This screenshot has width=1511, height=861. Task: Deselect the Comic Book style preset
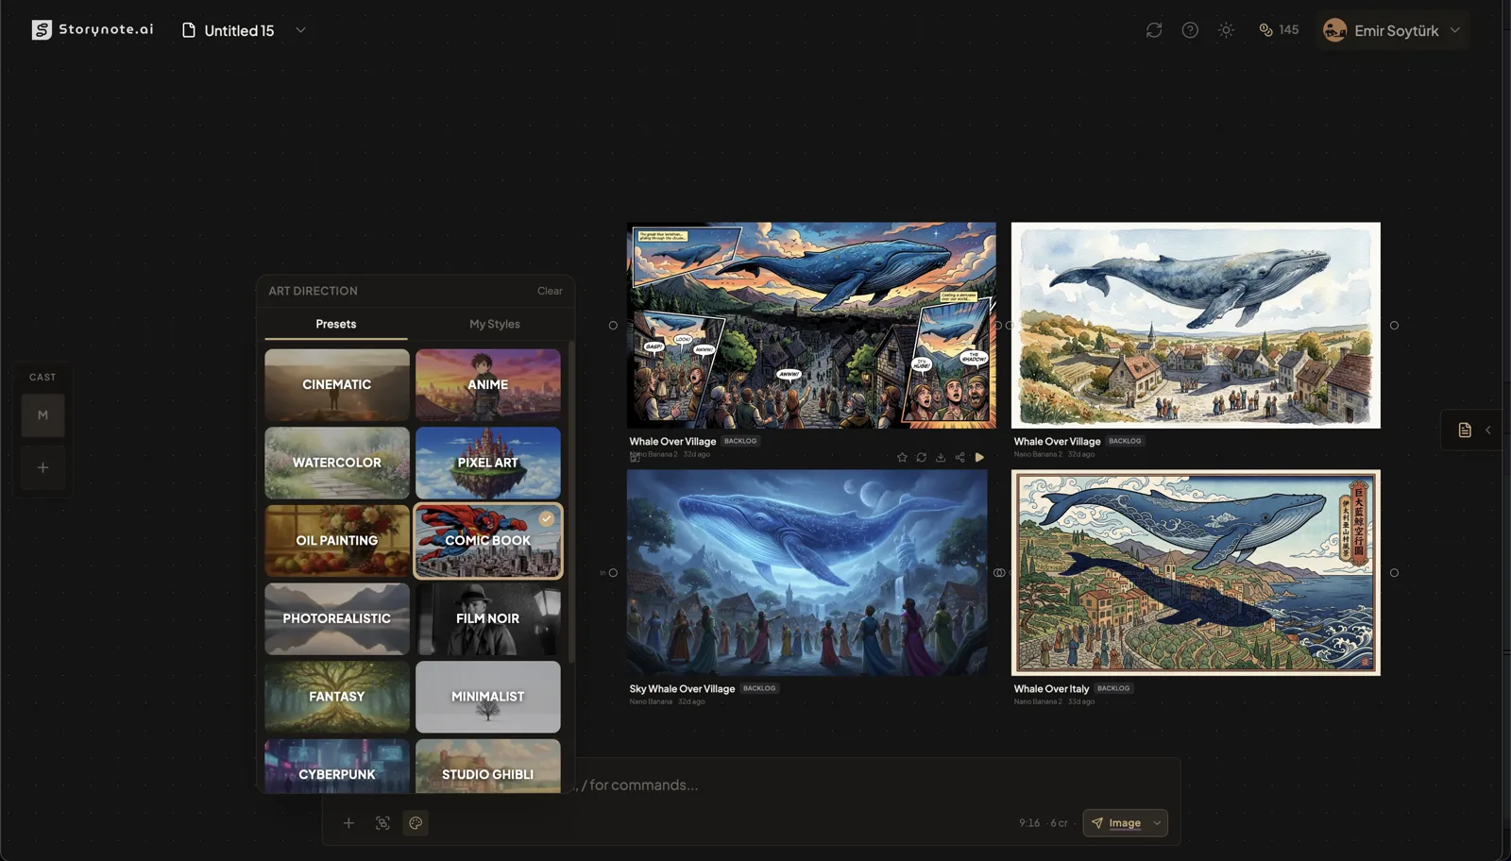487,540
